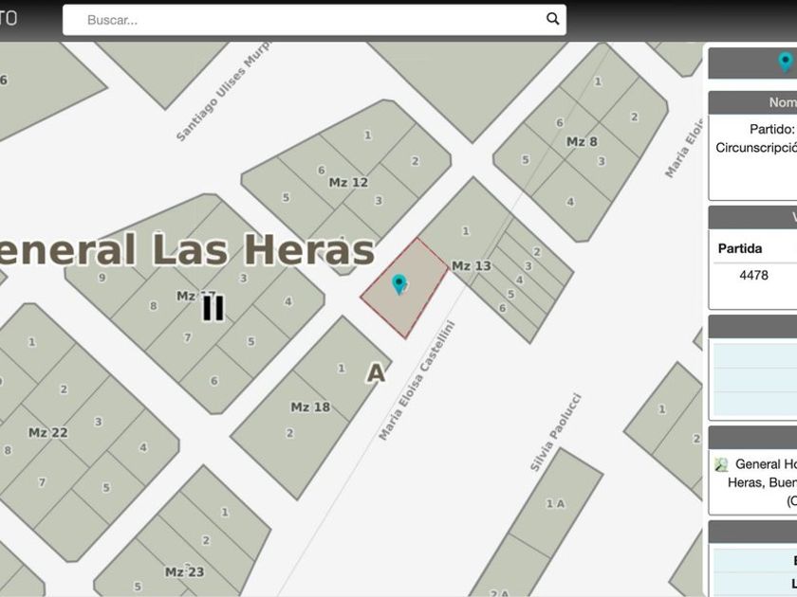Click the Santiago Ulises street name
Viewport: 797px width, 597px height.
point(223,91)
